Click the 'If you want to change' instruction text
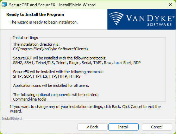This screenshot has width=176, height=134. point(85,109)
